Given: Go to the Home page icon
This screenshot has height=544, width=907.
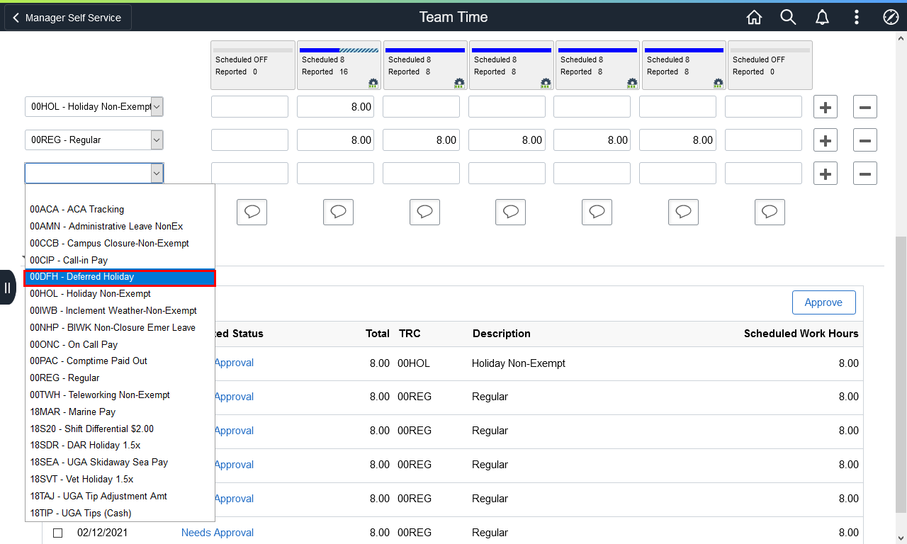Looking at the screenshot, I should 754,17.
